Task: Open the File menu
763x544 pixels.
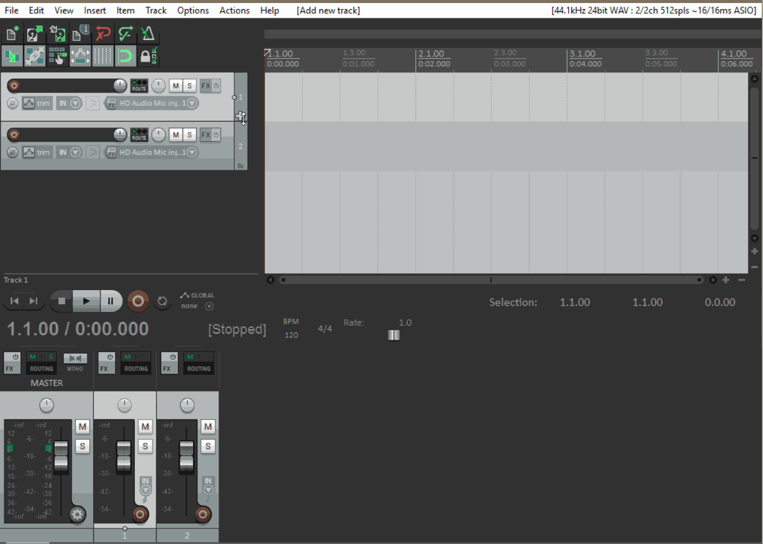Action: (11, 10)
